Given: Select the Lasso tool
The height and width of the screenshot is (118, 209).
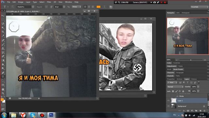Looking at the screenshot, I should 3,24.
